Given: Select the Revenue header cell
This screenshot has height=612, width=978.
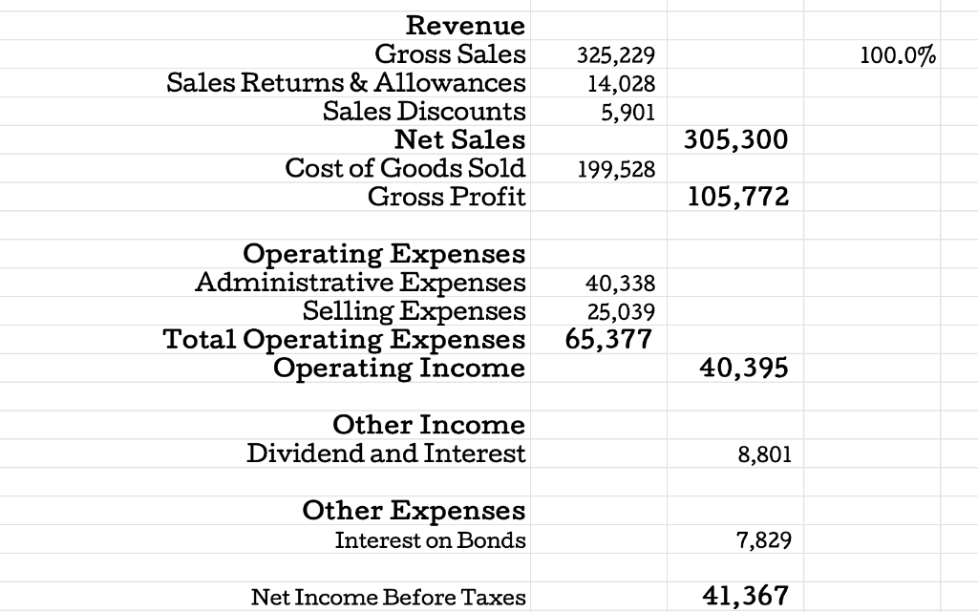Looking at the screenshot, I should pos(463,26).
